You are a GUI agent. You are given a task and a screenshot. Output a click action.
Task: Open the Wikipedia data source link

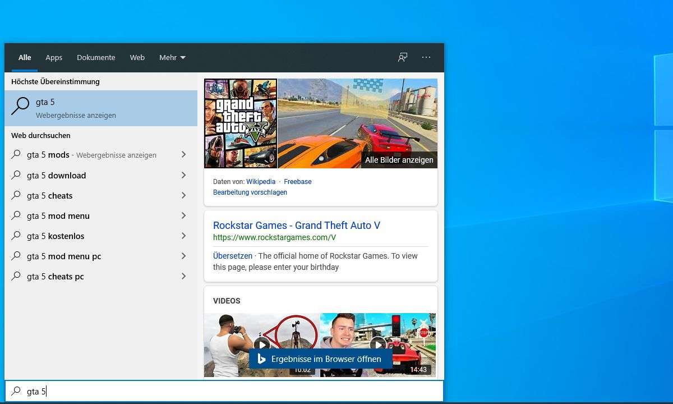(x=261, y=182)
